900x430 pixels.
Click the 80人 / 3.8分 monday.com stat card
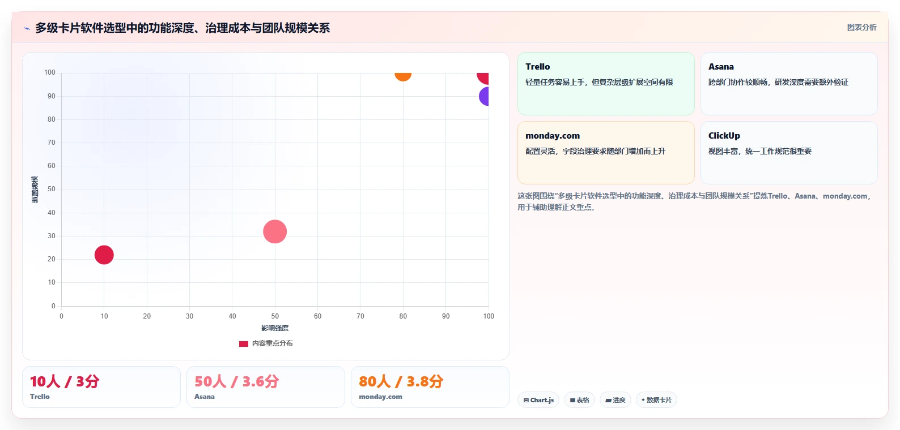pos(430,387)
